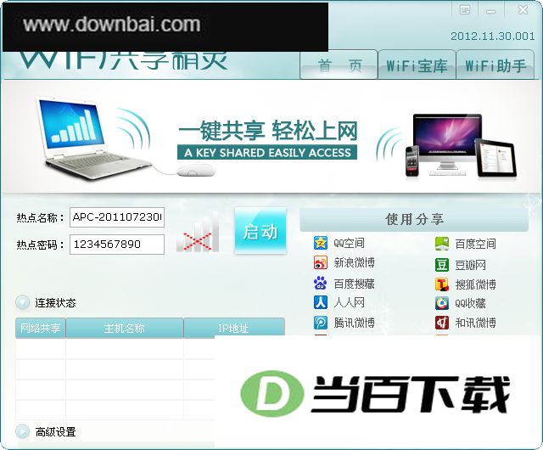Click the QQ空间 share icon
Screen dimensions: 543x450
point(321,243)
